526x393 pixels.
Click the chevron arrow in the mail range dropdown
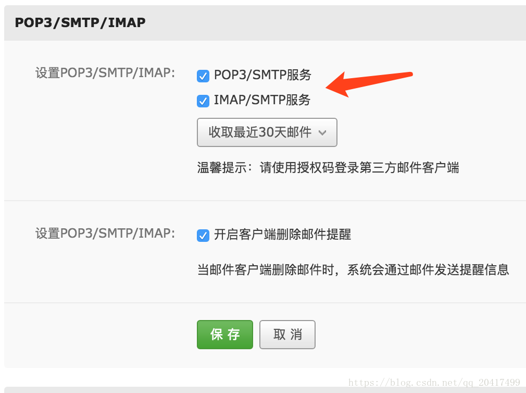click(322, 133)
